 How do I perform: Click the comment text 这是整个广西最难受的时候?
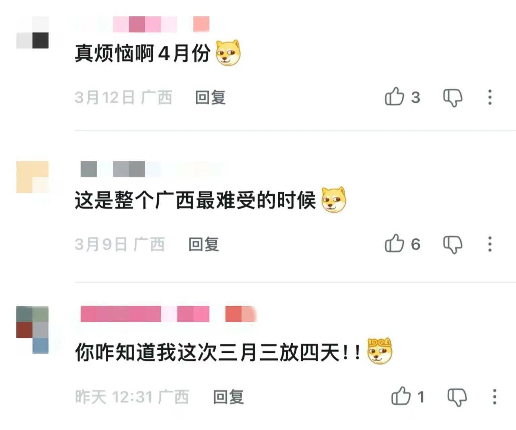[195, 200]
